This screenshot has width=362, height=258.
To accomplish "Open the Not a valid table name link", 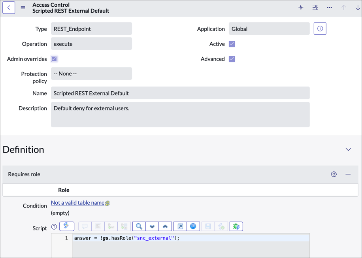I will point(77,202).
